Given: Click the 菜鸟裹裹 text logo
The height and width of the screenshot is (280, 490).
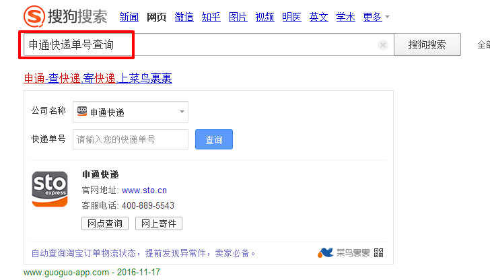Looking at the screenshot, I should coord(353,253).
